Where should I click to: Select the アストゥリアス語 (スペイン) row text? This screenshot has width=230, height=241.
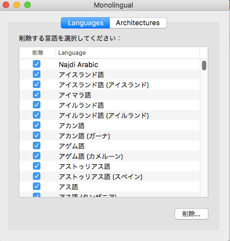(x=101, y=177)
